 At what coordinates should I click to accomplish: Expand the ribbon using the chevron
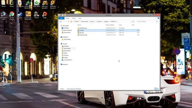coord(156,18)
